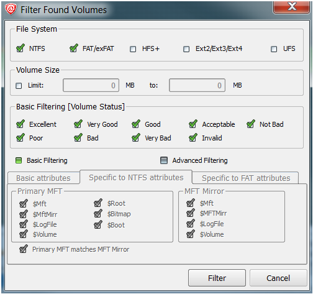Click the minimum volume size MB field

(x=91, y=85)
